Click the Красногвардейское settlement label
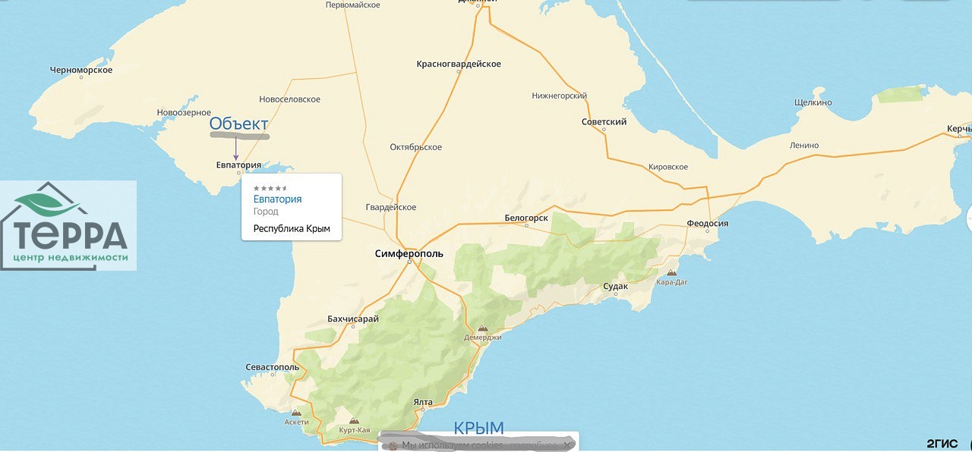The height and width of the screenshot is (452, 972). 459,64
